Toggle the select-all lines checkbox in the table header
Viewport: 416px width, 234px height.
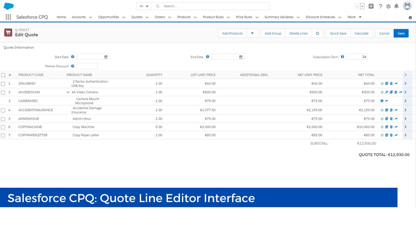pos(3,75)
